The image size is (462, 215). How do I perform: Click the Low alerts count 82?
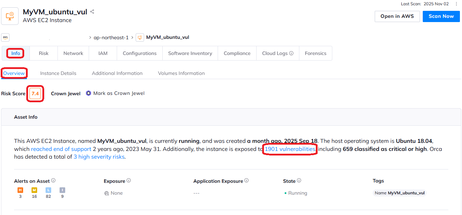[48, 196]
